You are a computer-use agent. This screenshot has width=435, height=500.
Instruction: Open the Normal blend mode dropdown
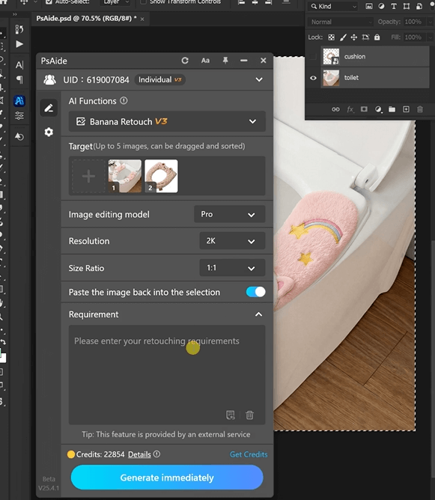pyautogui.click(x=340, y=22)
